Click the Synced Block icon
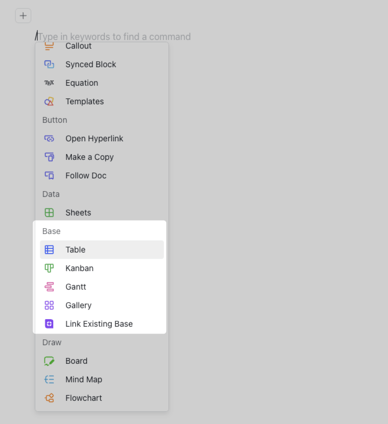The width and height of the screenshot is (388, 424). (49, 64)
